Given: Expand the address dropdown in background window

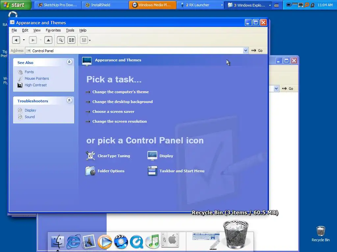Looking at the screenshot, I should [276, 89].
